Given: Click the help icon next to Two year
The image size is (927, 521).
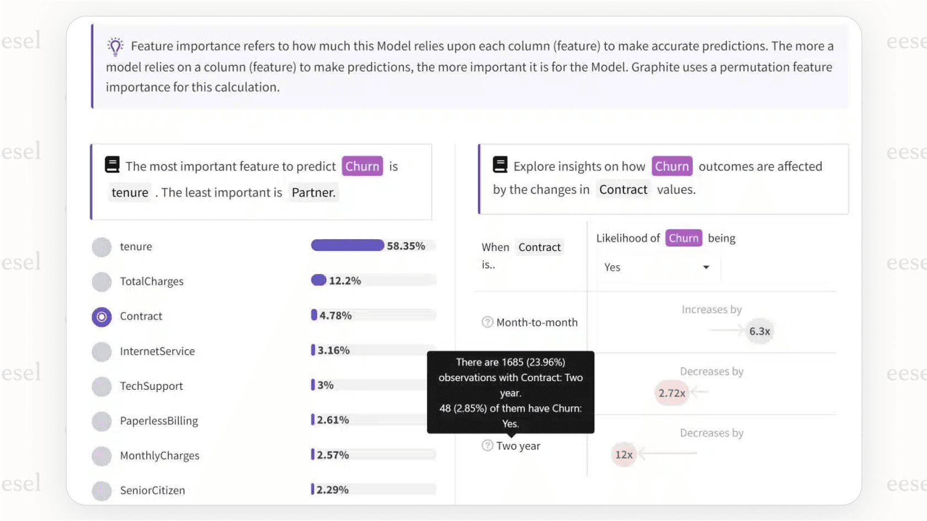Looking at the screenshot, I should point(488,445).
